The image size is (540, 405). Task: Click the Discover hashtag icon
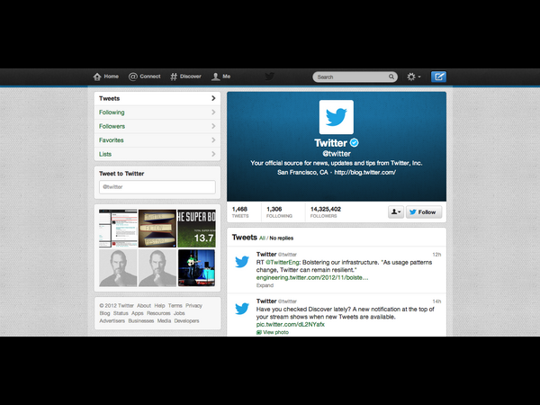[x=174, y=76]
